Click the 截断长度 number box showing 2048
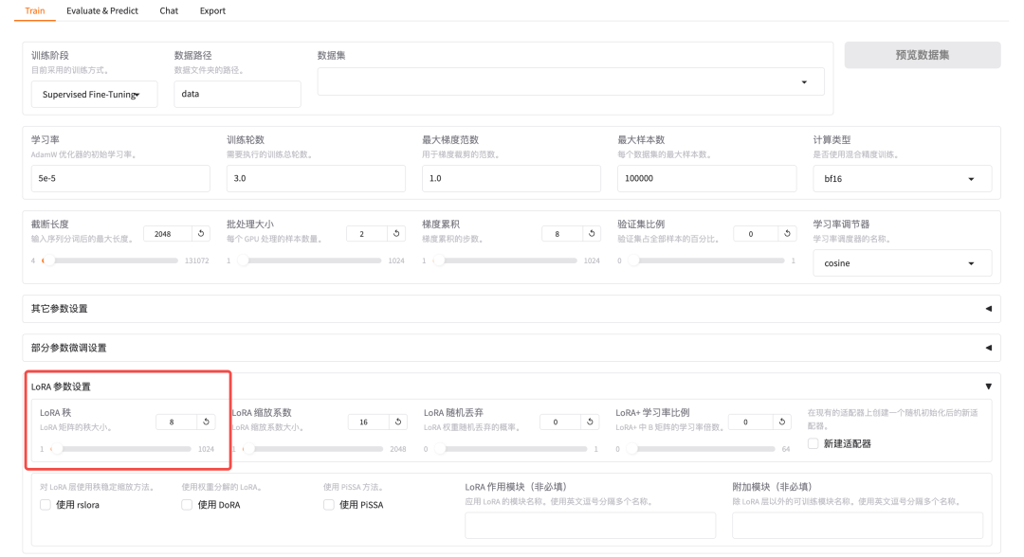 (168, 233)
